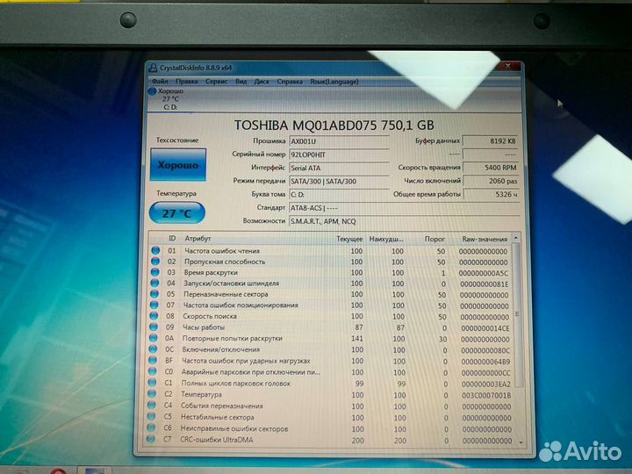The width and height of the screenshot is (632, 474).
Task: Click the Возможности field S.M.A.R.T., APM, NCQ
Action: coord(405,221)
